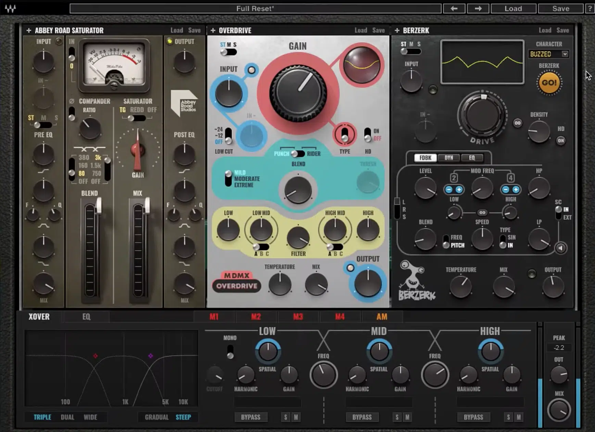Viewport: 595px width, 432px height.
Task: Click the Compander phase invert icon
Action: pos(72,101)
